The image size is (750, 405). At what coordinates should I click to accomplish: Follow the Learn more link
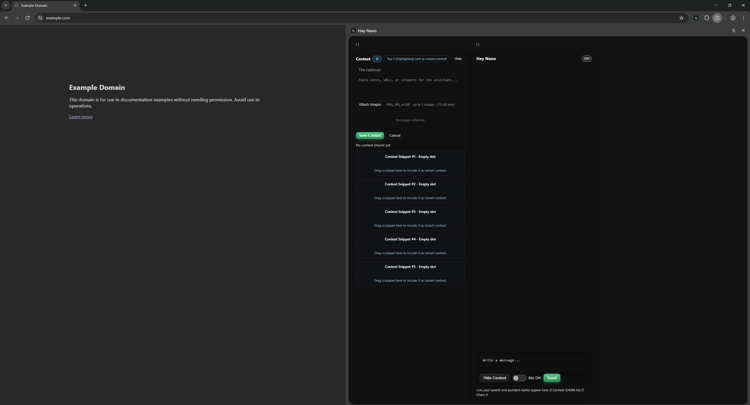pos(81,117)
